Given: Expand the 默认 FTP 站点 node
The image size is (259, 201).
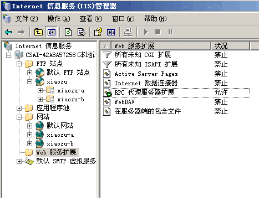Looking at the screenshot, I should 29,73.
